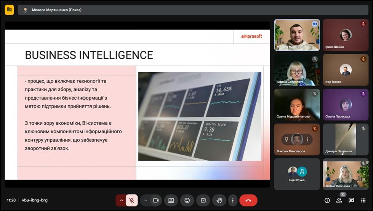Viewport: 373px width, 211px height.
Task: Expand the video settings chevron
Action: click(146, 200)
